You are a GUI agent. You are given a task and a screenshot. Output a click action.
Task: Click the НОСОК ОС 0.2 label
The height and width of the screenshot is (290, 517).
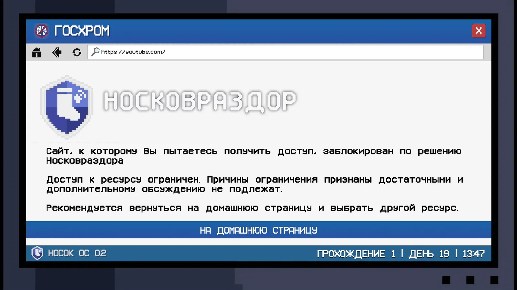(77, 253)
